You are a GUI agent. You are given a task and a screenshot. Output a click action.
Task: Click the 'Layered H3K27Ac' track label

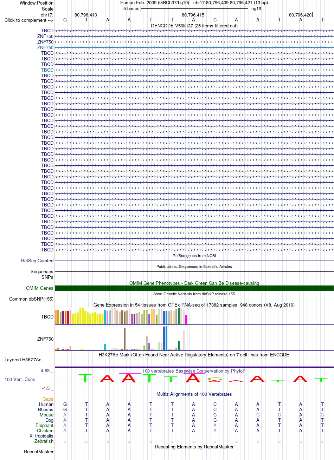23,360
